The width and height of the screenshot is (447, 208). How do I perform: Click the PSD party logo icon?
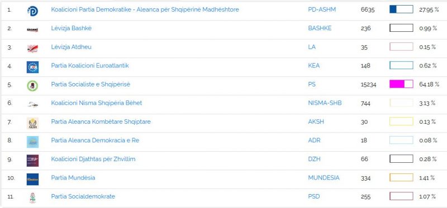(x=32, y=198)
